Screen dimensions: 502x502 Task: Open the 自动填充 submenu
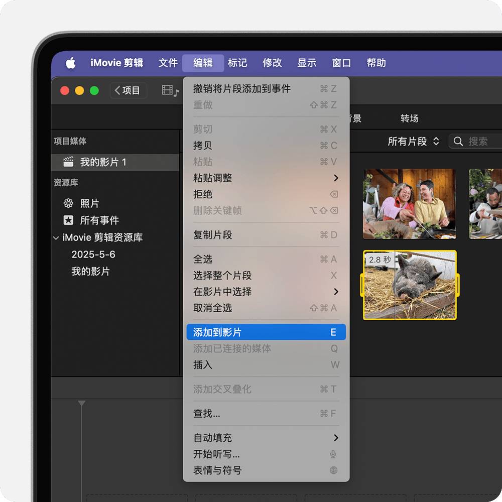pyautogui.click(x=266, y=438)
